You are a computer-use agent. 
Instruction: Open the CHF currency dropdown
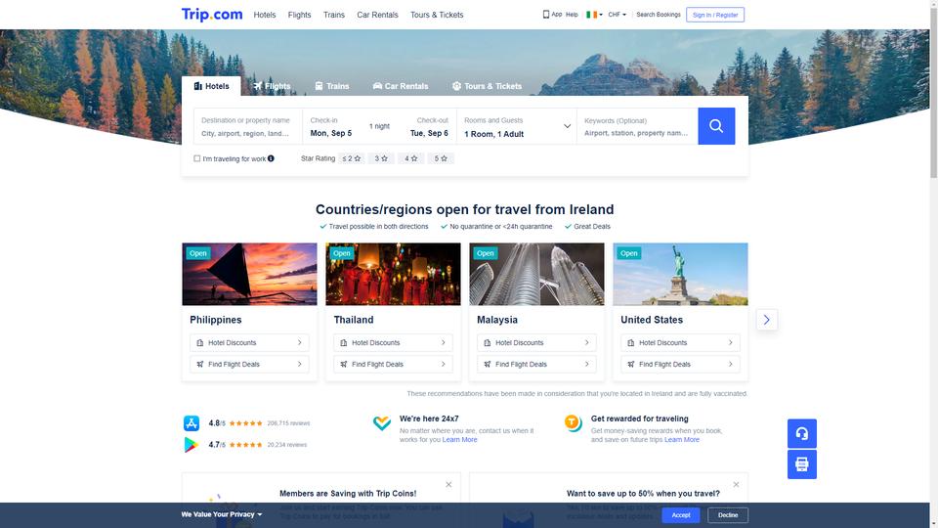click(618, 15)
